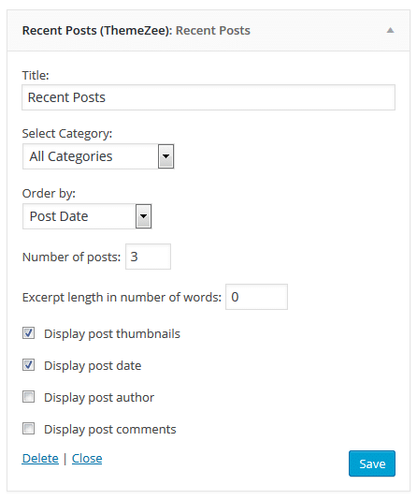
Task: Click the 'Order by:' label text
Action: [x=49, y=194]
